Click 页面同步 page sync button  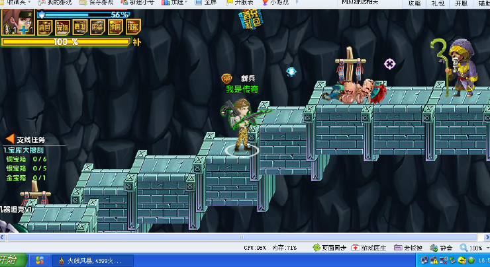click(x=329, y=248)
